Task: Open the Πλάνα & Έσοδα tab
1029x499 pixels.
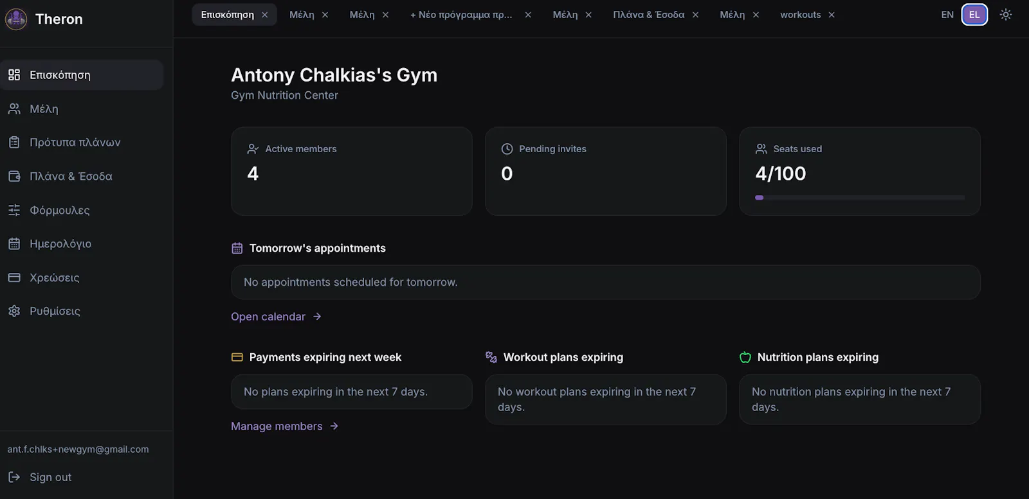Action: click(649, 15)
